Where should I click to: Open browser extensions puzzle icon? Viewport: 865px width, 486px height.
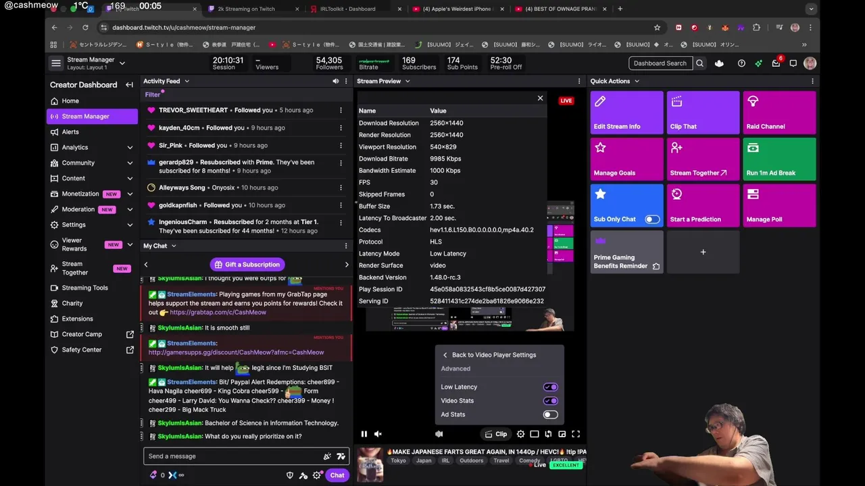tap(756, 28)
